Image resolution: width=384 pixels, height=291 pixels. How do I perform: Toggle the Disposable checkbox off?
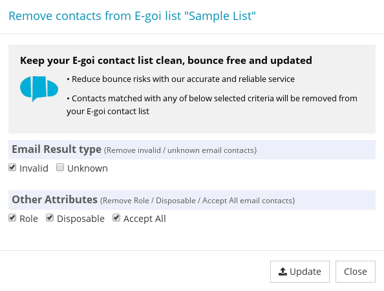[x=50, y=217]
